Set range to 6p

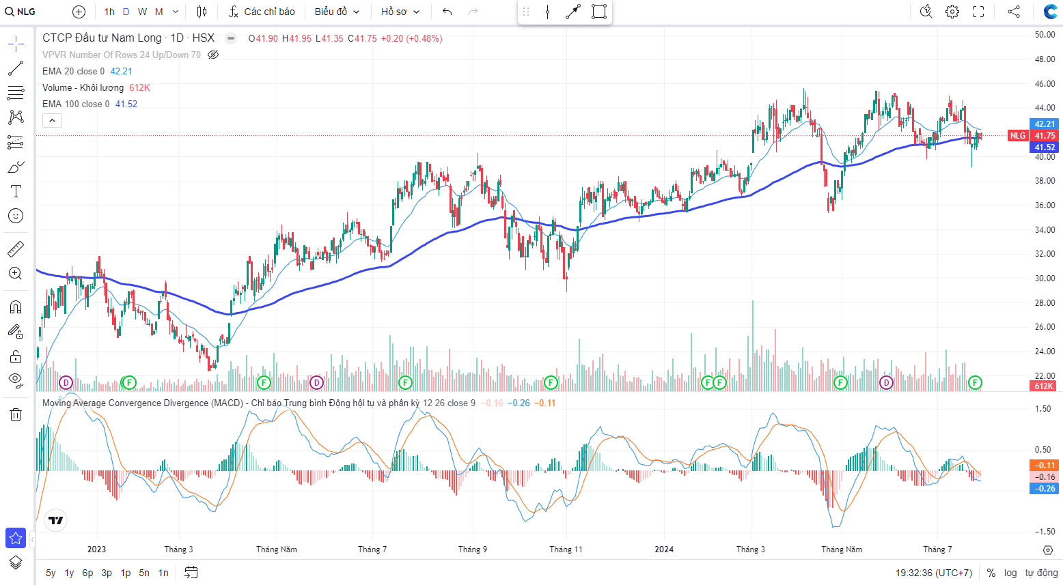87,573
